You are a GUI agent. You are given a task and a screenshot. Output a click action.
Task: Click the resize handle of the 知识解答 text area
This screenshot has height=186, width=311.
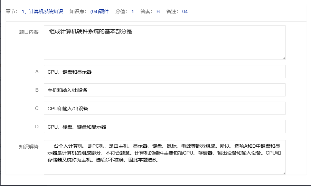click(x=284, y=173)
